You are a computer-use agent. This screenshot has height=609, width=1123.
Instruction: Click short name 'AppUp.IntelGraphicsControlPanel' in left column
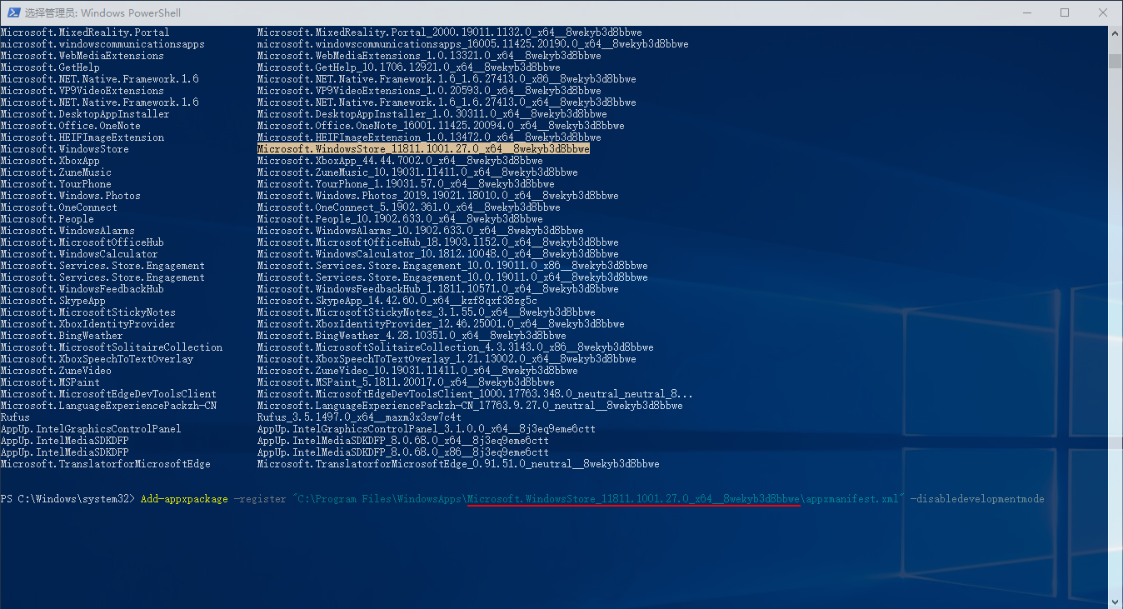[91, 429]
